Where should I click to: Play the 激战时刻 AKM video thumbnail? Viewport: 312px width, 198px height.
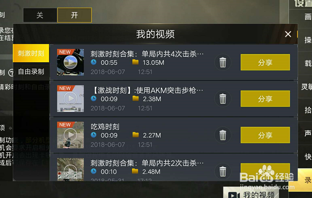70,98
